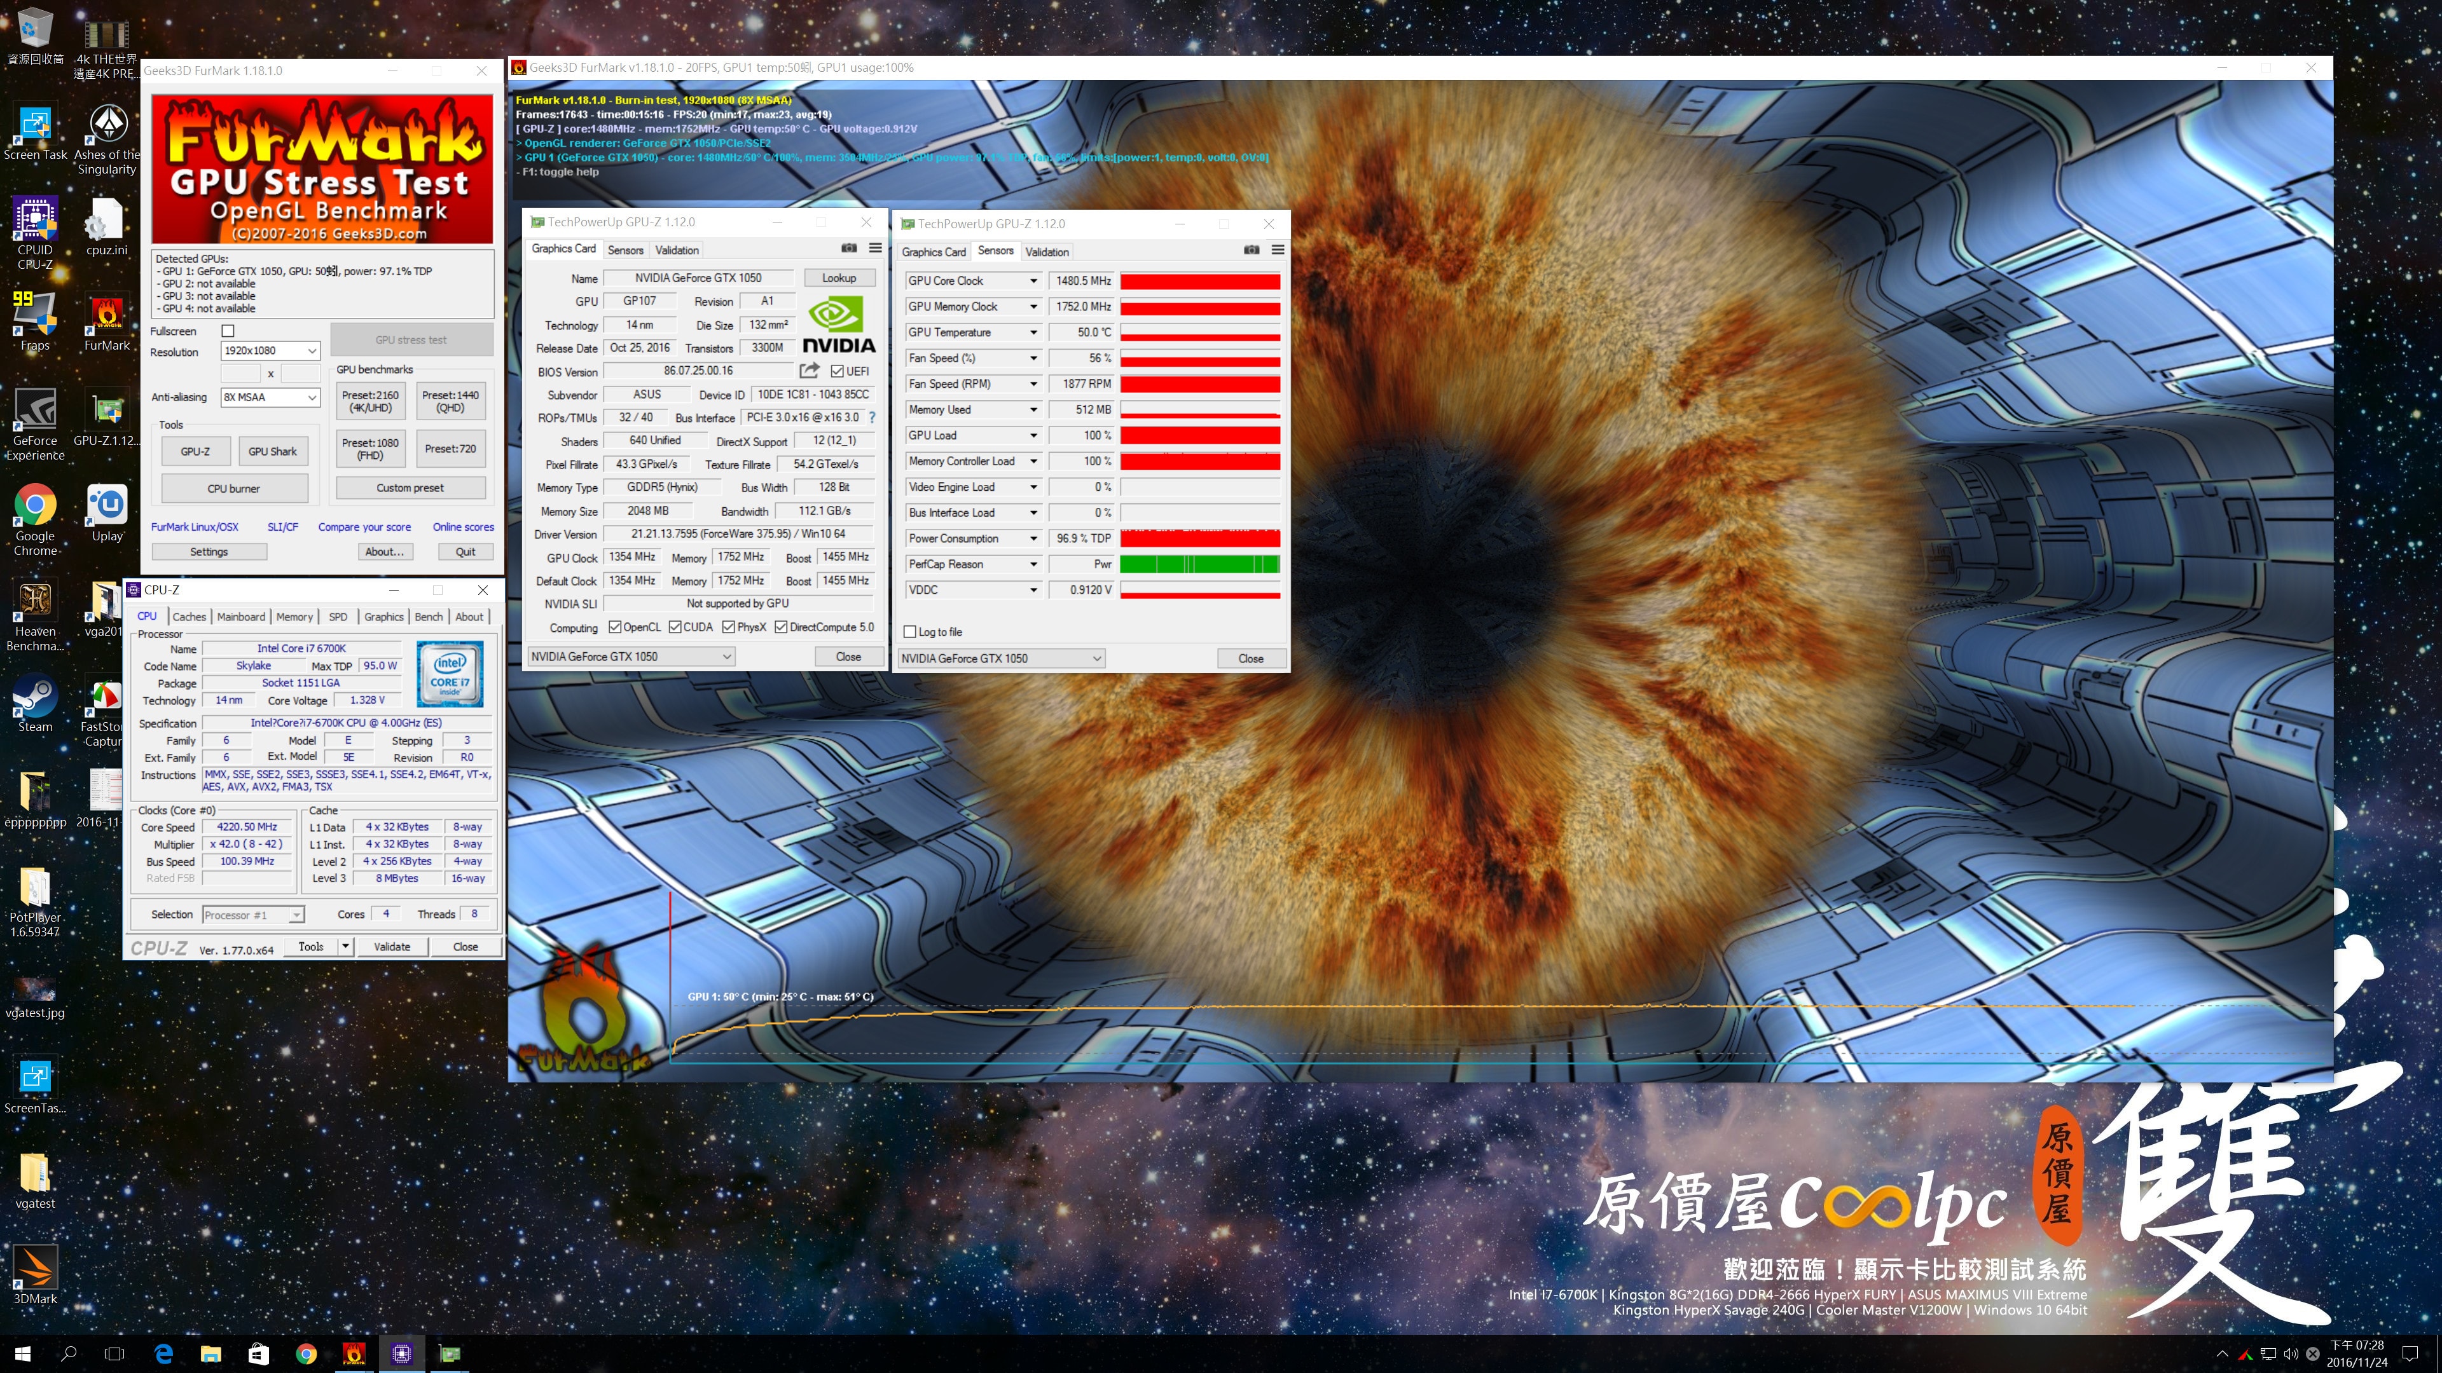Click the Memory Used sensor graph

1200,409
